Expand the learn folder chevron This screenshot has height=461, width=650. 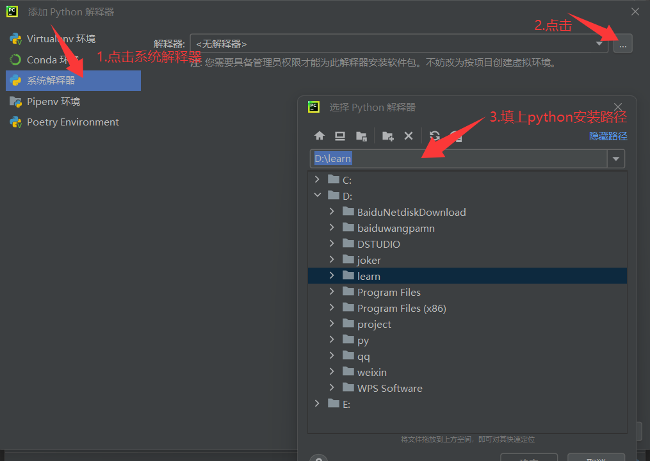(x=332, y=275)
